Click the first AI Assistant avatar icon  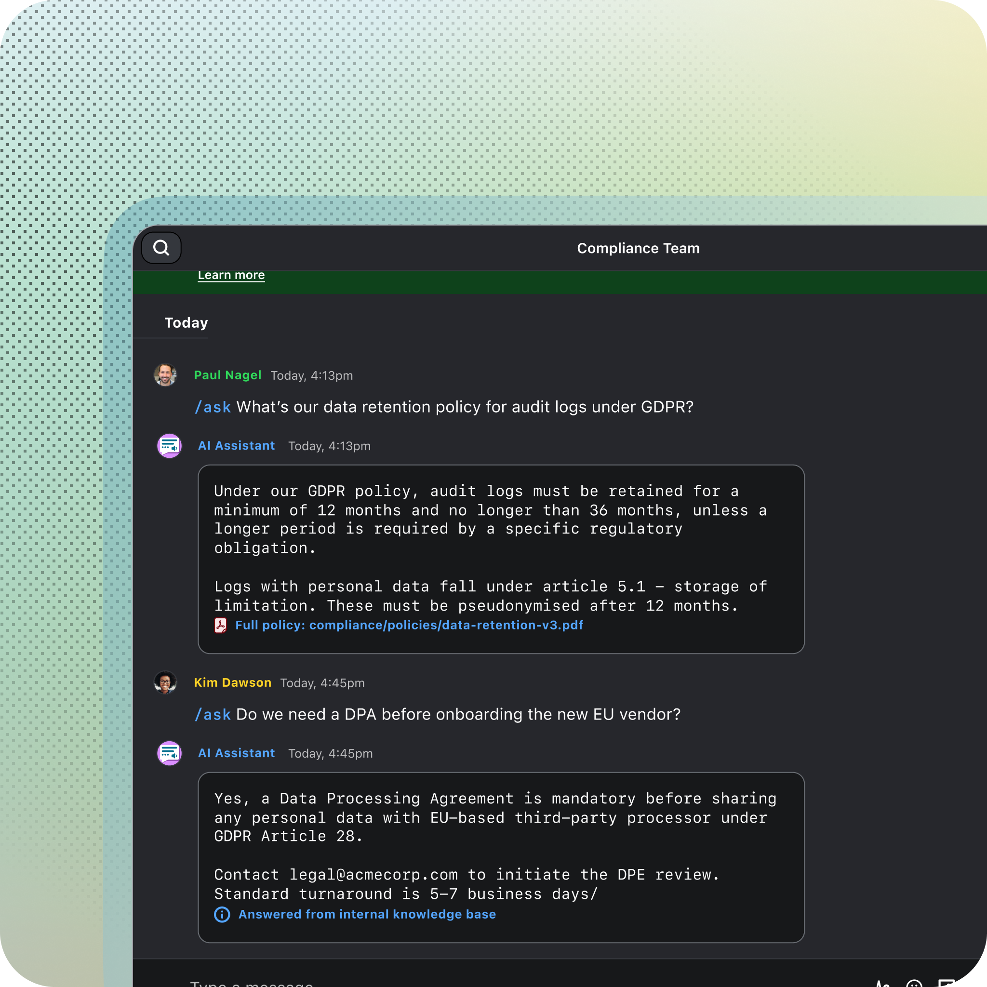click(x=169, y=446)
